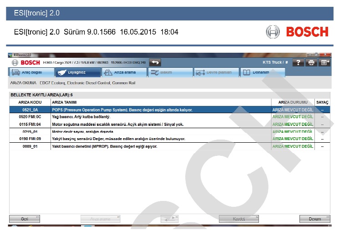339x230 pixels.
Task: Select fault code 0219_01
Action: coord(170,131)
